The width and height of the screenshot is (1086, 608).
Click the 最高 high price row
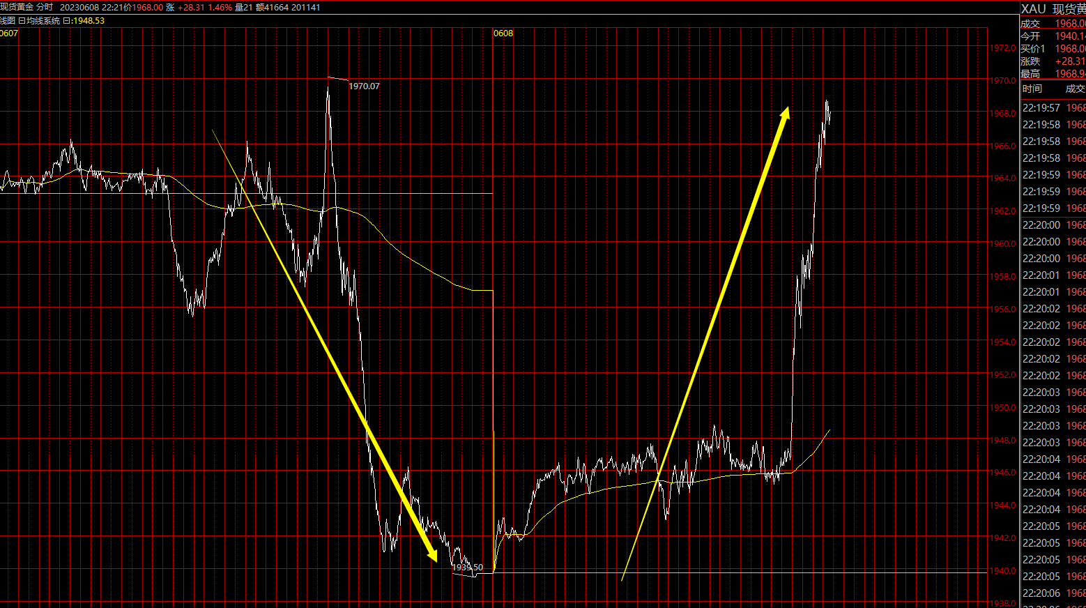coord(1053,74)
